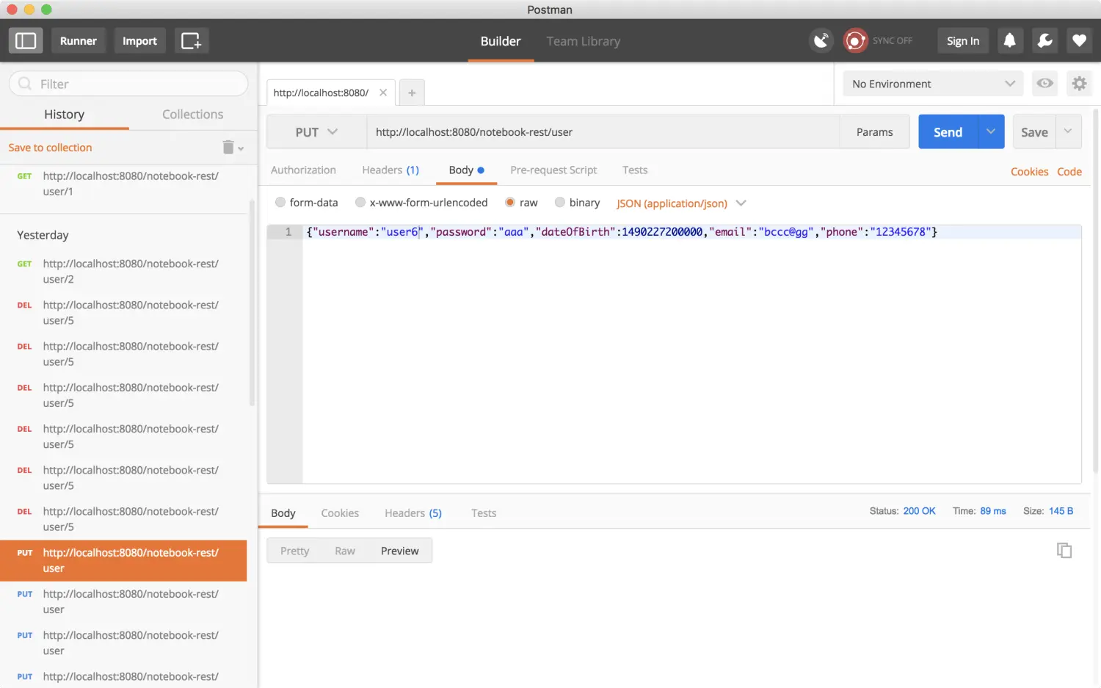Image resolution: width=1101 pixels, height=688 pixels.
Task: Click the request URL field
Action: tap(603, 132)
